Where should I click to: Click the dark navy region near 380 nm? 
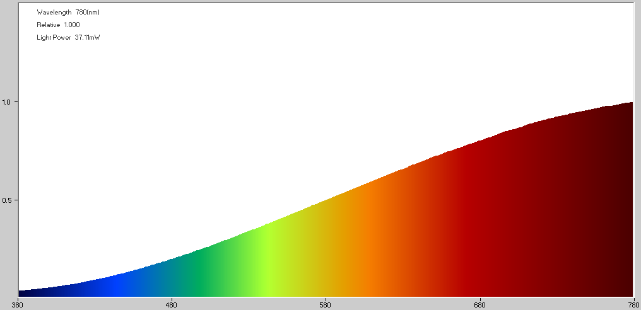point(28,293)
